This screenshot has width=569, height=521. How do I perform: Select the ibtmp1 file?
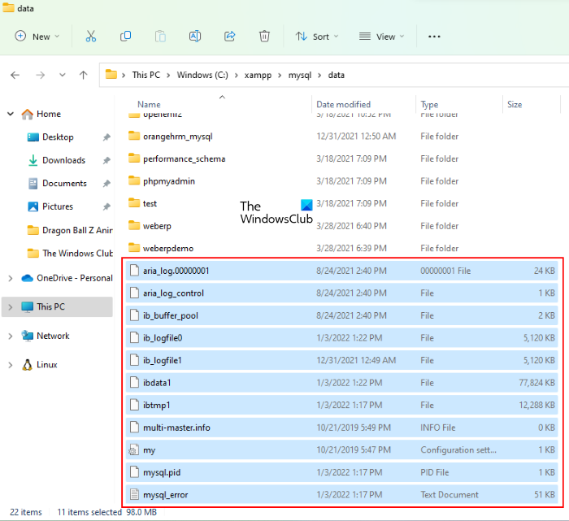(341, 405)
